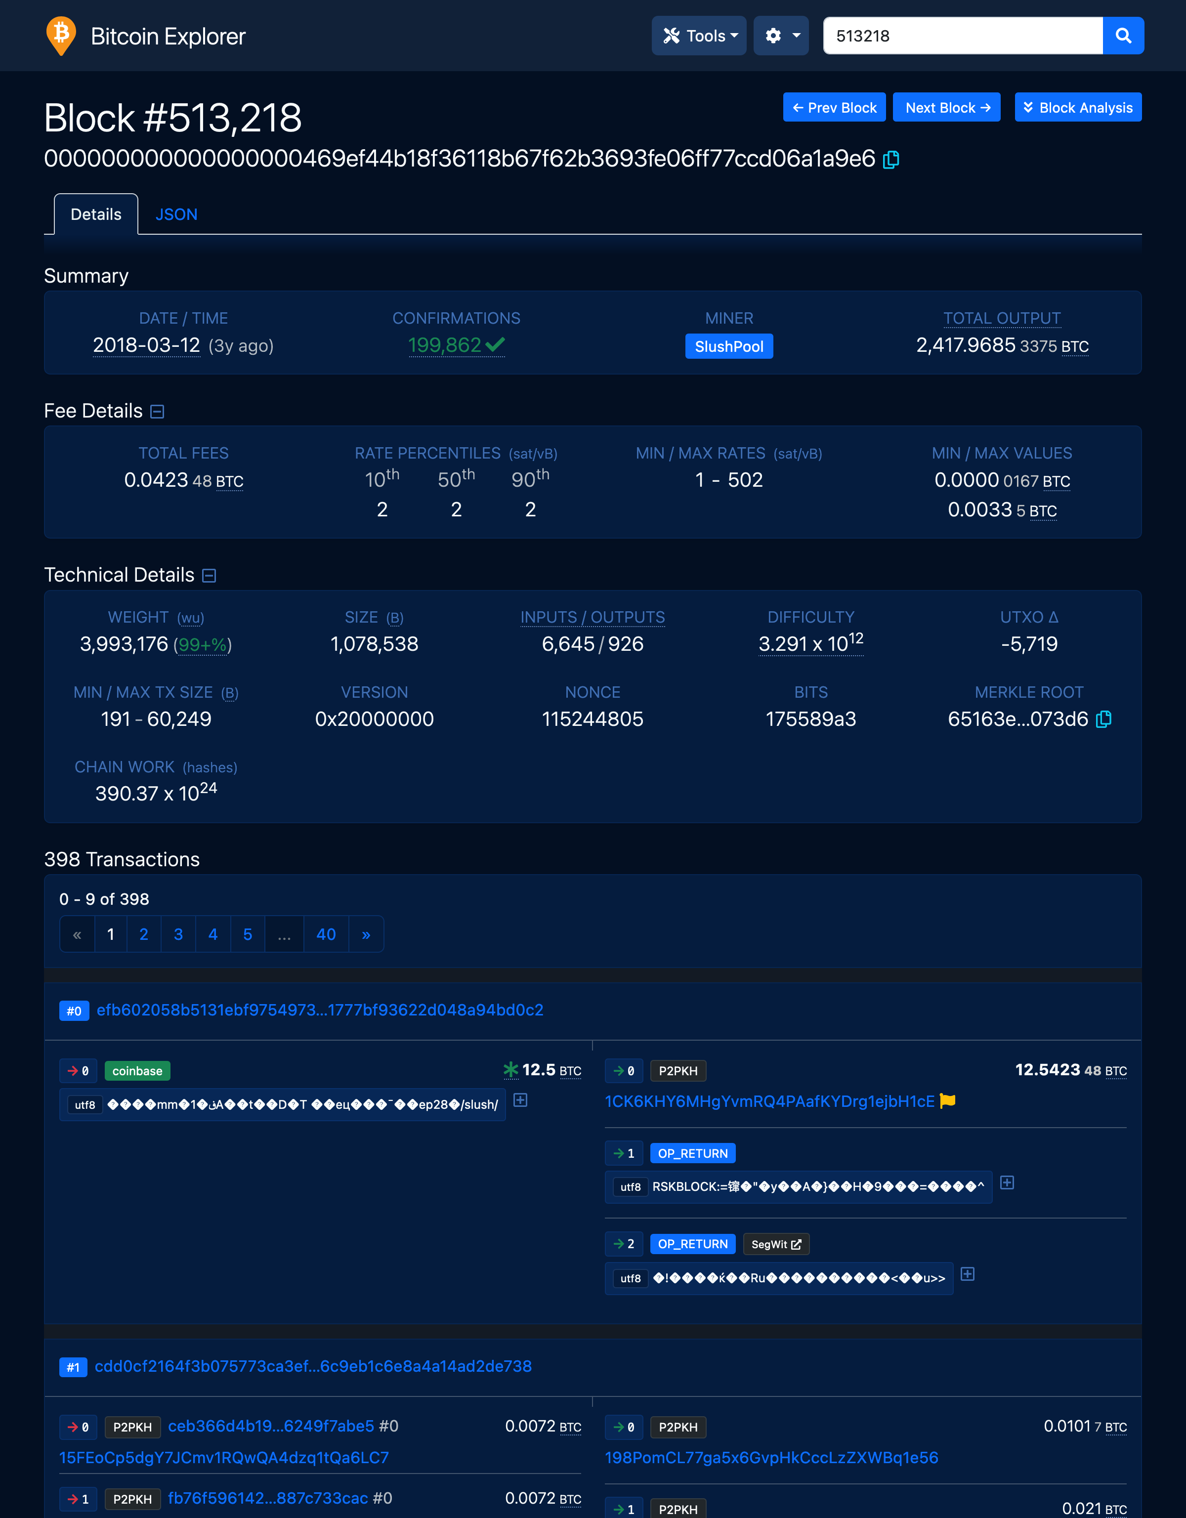Copy the block hash with clipboard icon

[890, 160]
